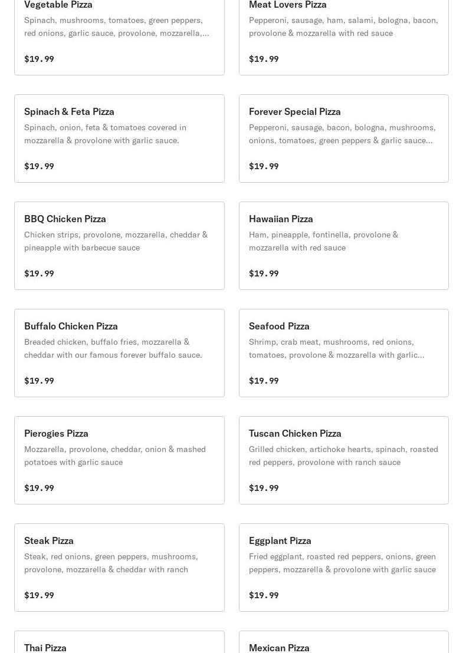Select the Pierogies Pizza card
Viewport: 463px width, 653px height.
[119, 460]
